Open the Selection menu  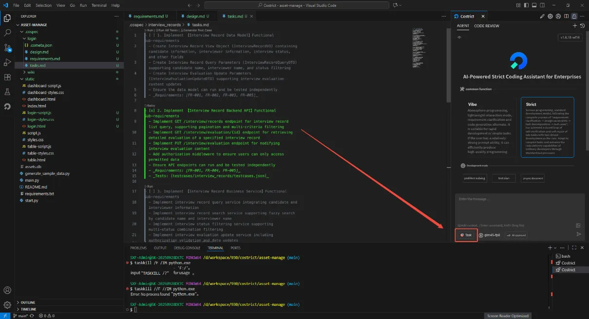(x=43, y=5)
